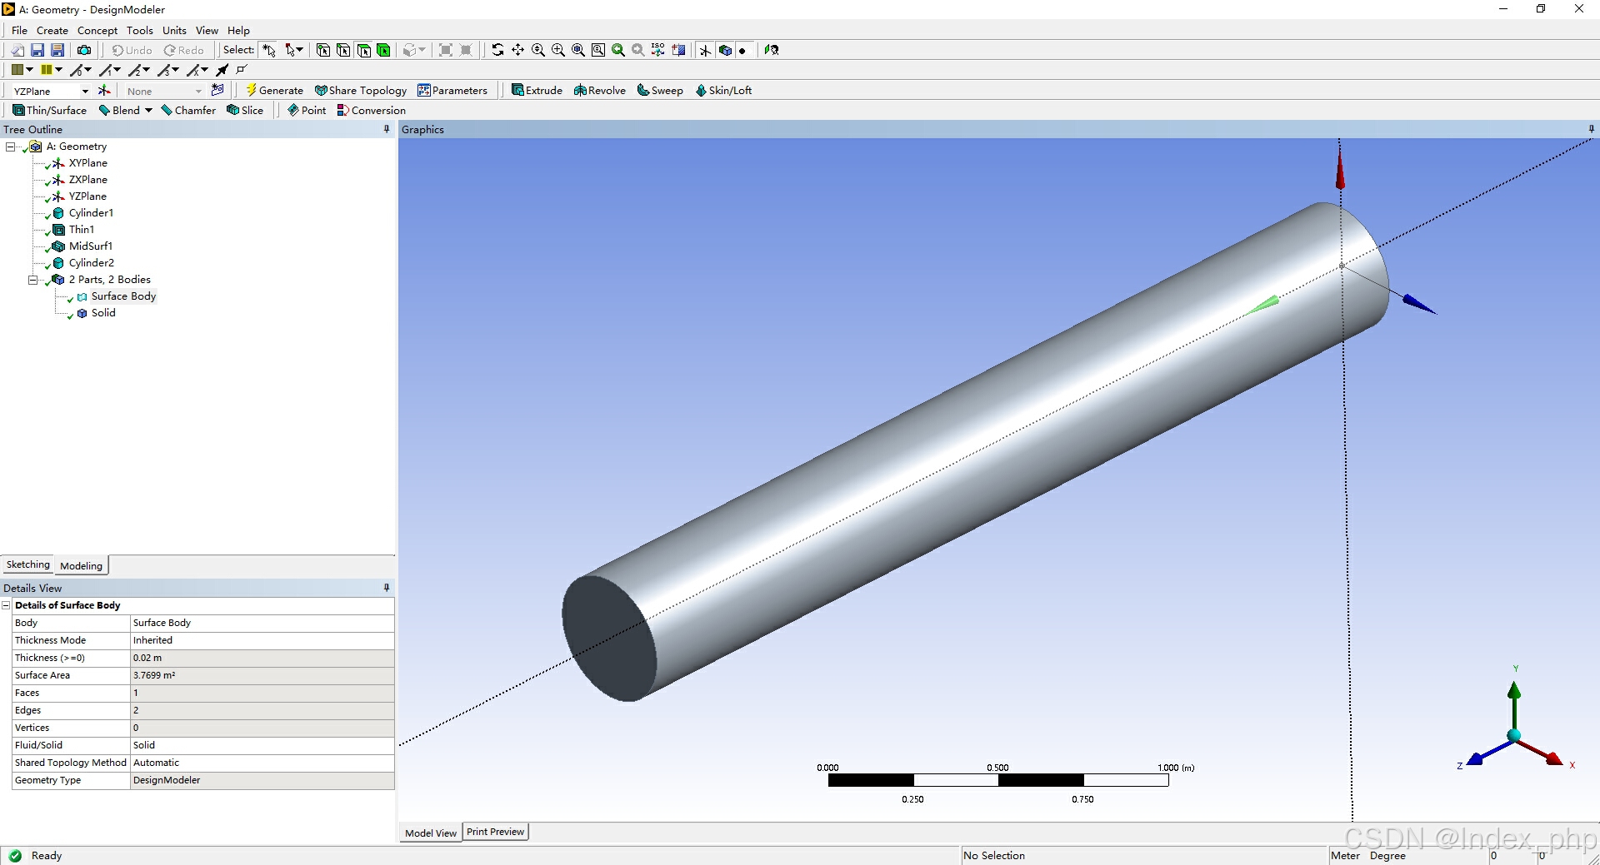Click the Extrude tool

tap(537, 90)
